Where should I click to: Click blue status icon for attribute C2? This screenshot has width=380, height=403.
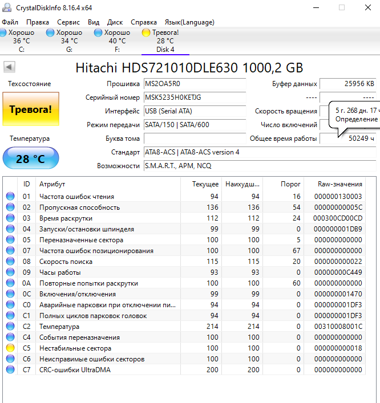click(10, 326)
